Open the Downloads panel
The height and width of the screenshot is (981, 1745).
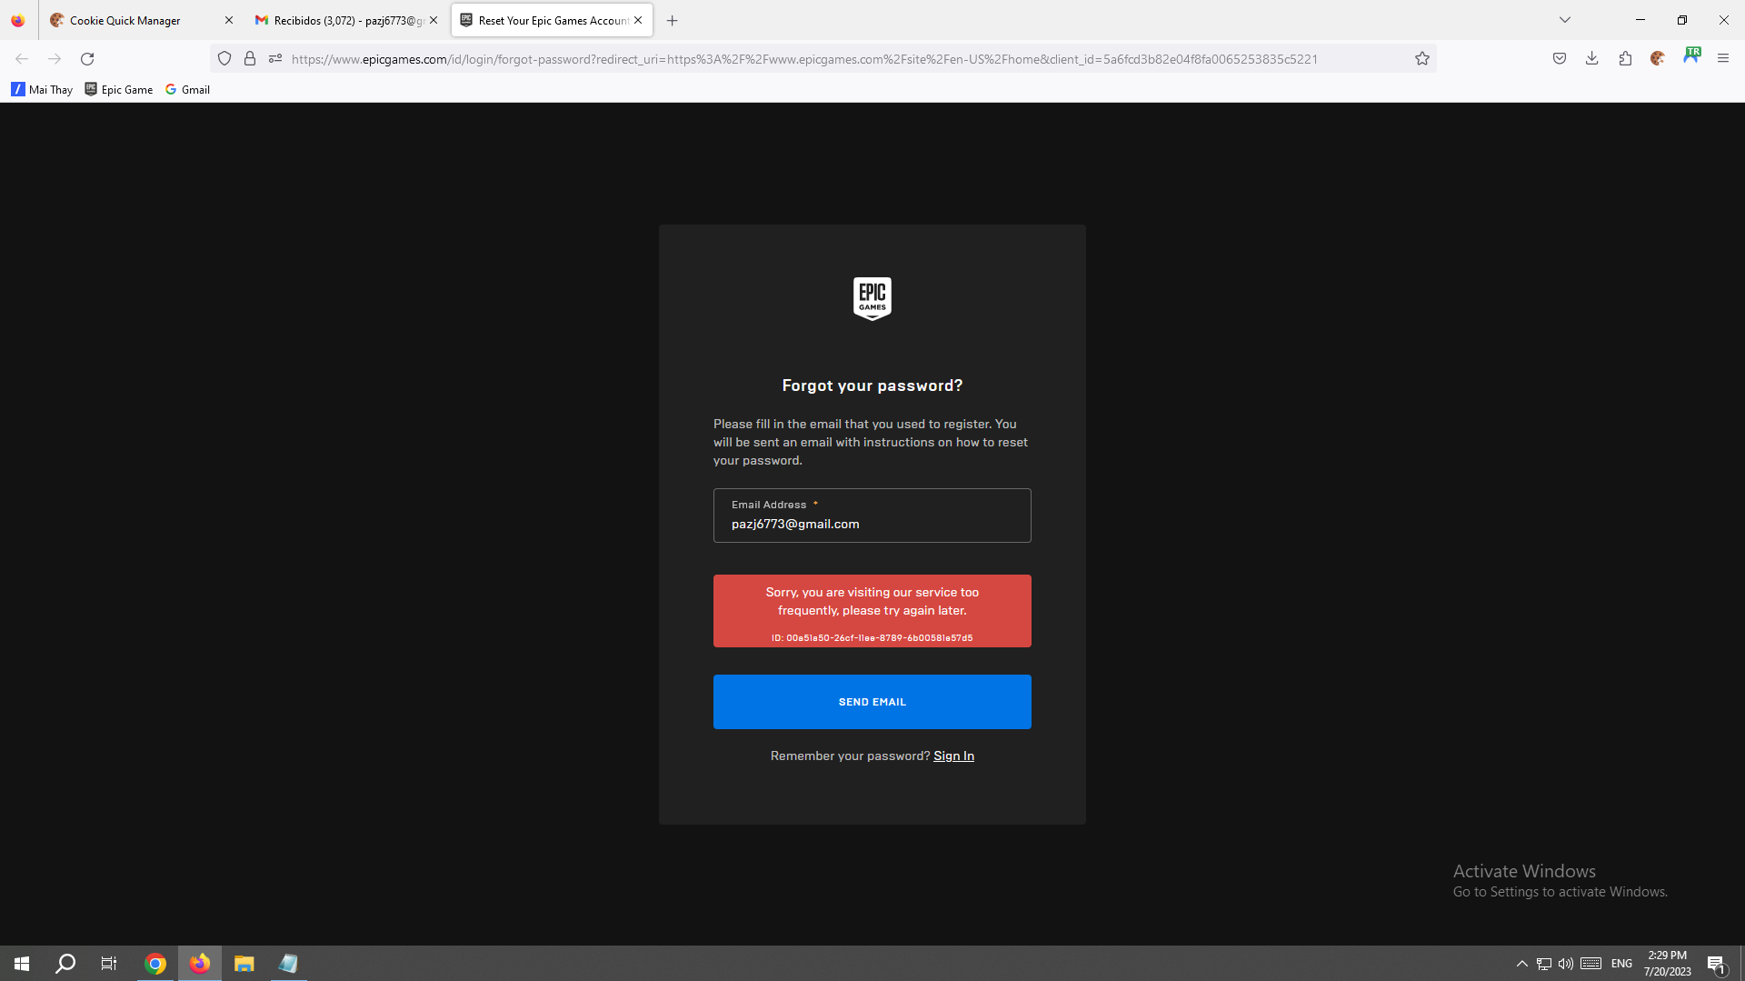(x=1592, y=59)
